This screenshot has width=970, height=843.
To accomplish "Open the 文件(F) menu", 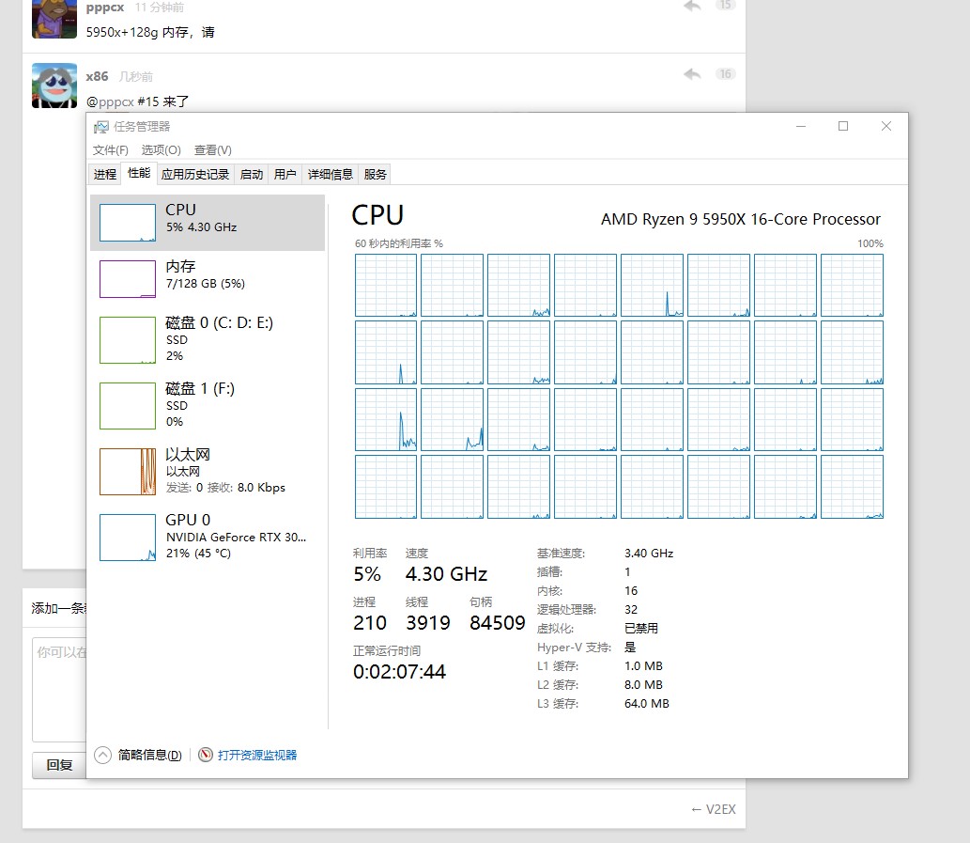I will tap(110, 150).
